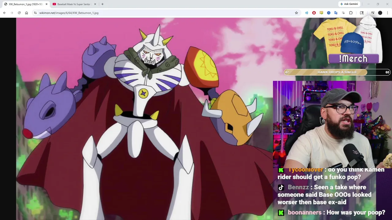Bookmark this page with the star icon
392x220 pixels.
click(x=296, y=13)
